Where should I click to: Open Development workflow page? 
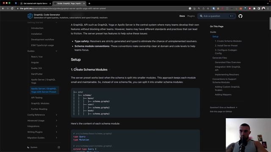point(42,40)
